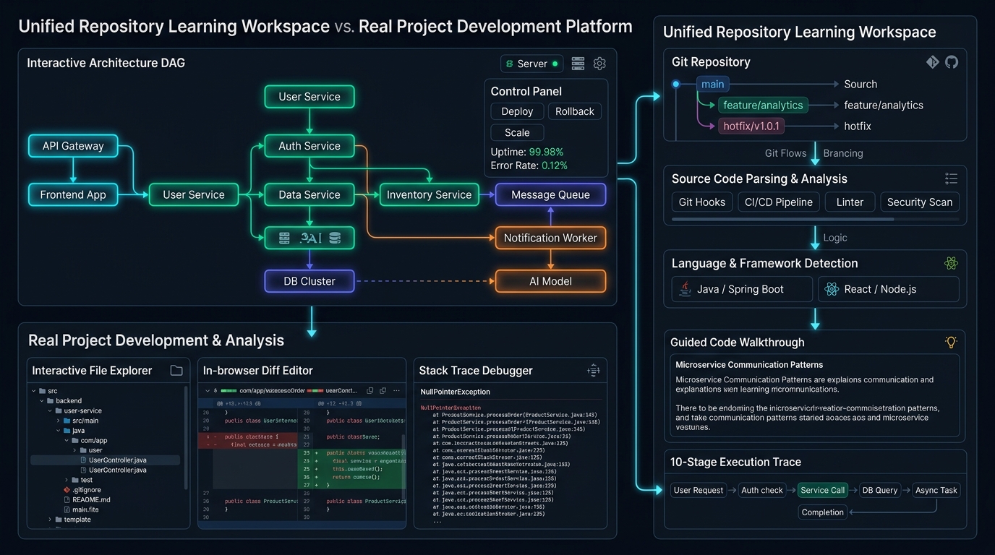995x555 pixels.
Task: Click the server rack icon beside Server
Action: (x=578, y=64)
